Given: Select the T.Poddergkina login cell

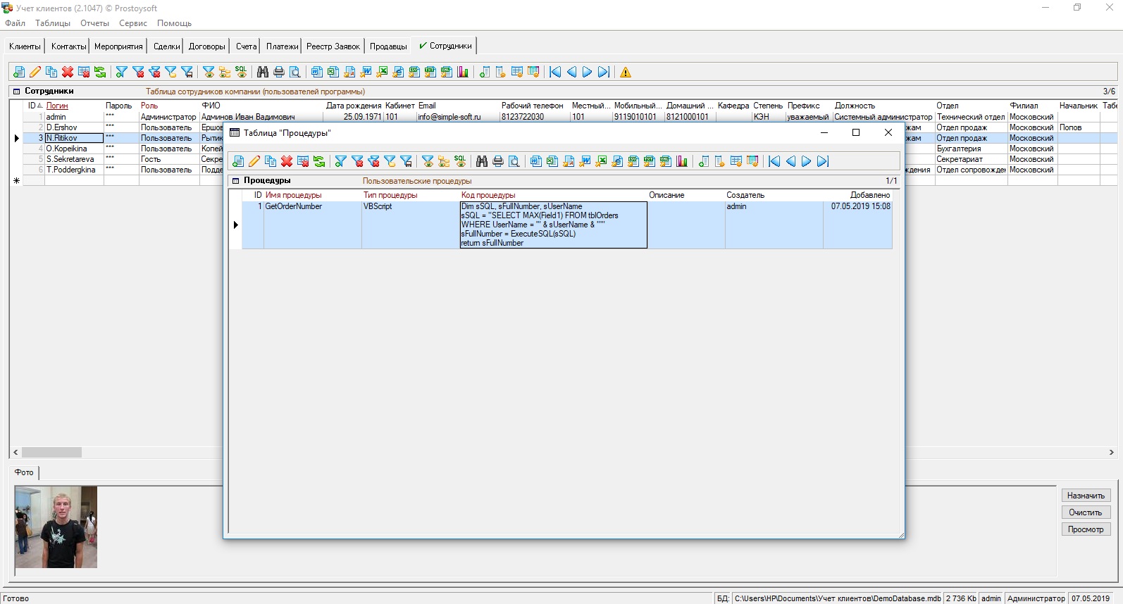Looking at the screenshot, I should (74, 170).
